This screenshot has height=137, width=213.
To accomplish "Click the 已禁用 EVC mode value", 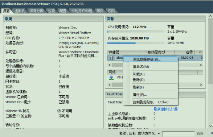I will [x=64, y=102].
